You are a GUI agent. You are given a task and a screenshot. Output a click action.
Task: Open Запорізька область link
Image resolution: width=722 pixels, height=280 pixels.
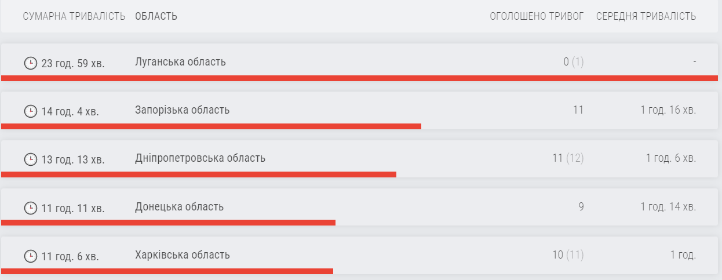(x=182, y=110)
